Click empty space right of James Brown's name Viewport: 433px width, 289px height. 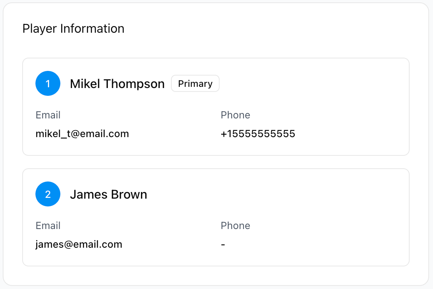click(276, 194)
